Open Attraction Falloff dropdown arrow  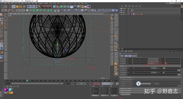tap(178, 70)
